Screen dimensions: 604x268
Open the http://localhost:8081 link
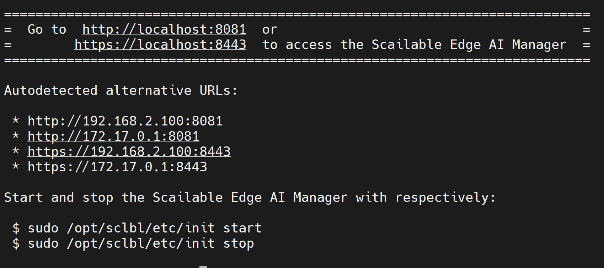click(164, 30)
